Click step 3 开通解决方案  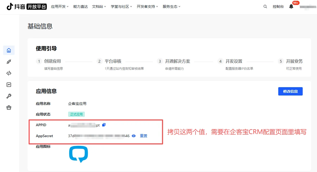(x=178, y=61)
